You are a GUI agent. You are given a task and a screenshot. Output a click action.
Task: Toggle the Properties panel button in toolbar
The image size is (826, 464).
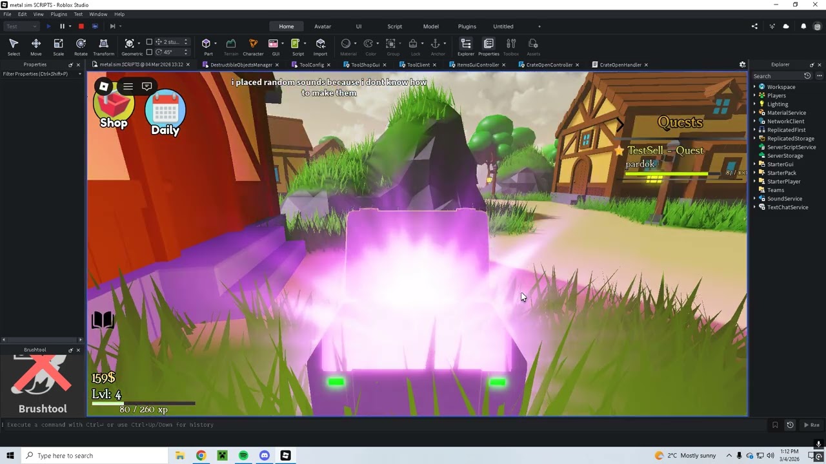(489, 46)
